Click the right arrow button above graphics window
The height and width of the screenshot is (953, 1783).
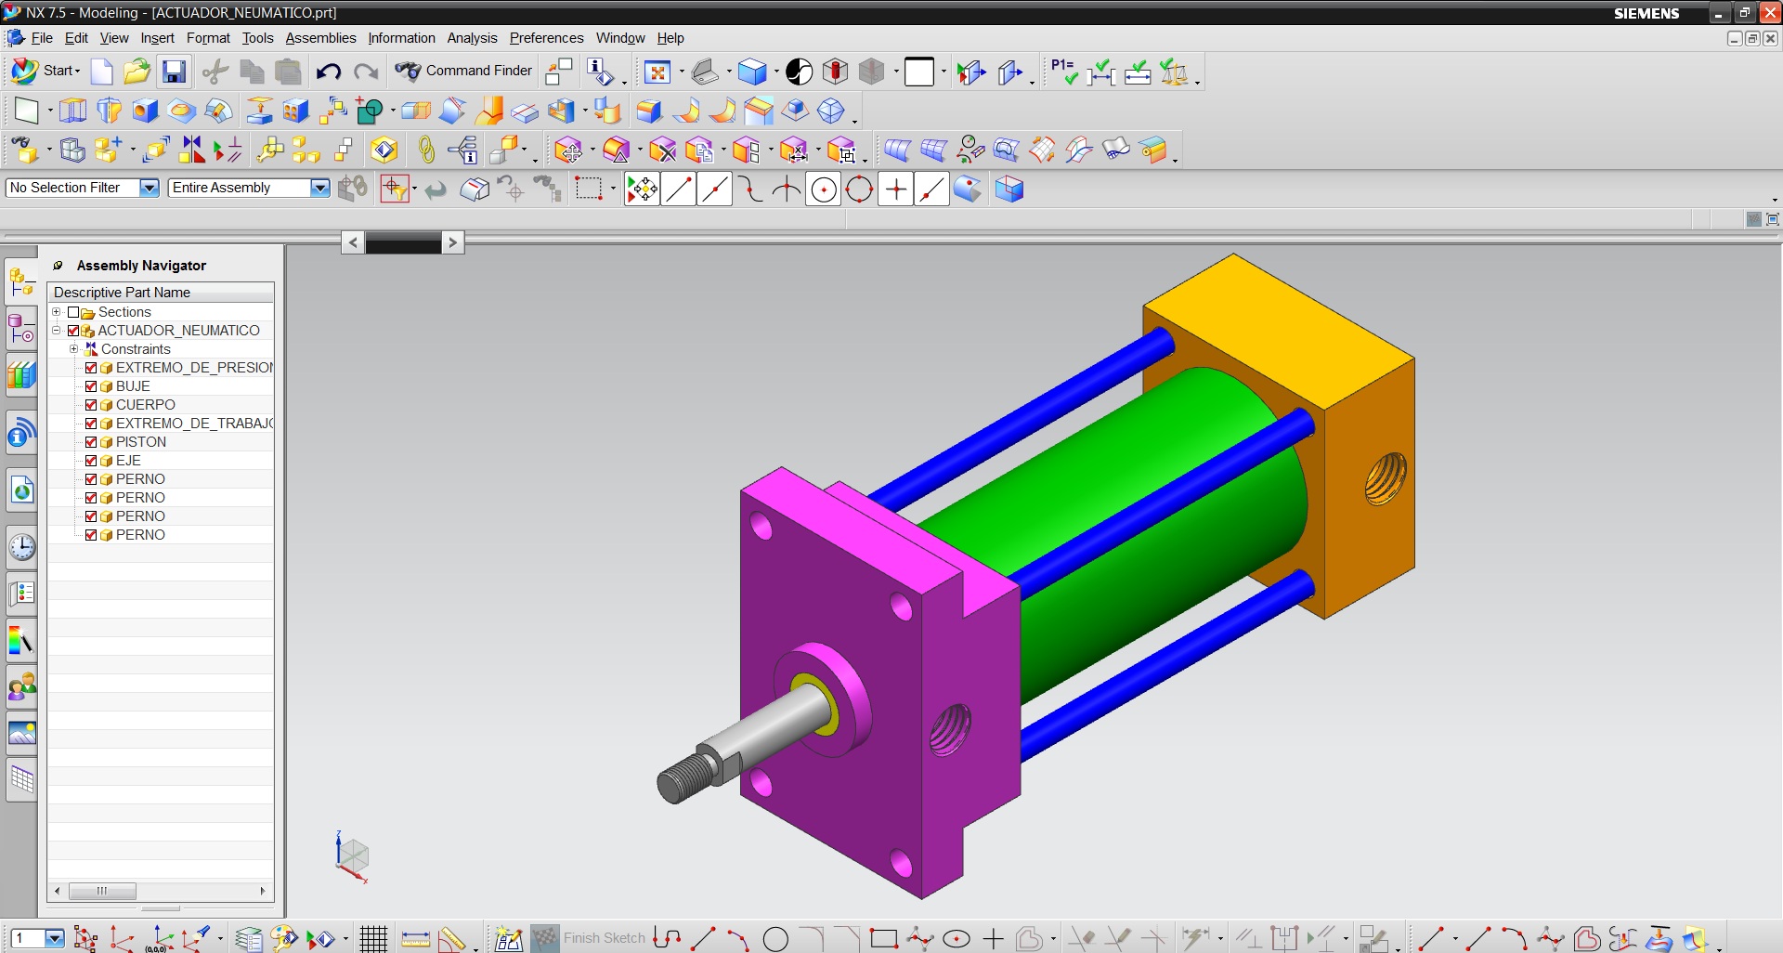[452, 242]
